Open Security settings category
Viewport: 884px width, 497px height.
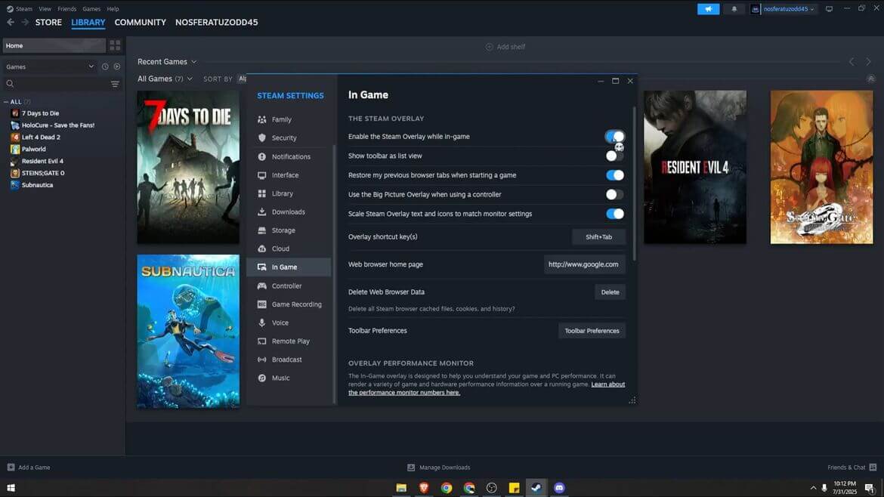click(289, 138)
